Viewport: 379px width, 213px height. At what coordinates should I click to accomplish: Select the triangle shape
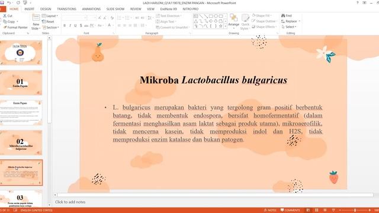tap(196, 21)
